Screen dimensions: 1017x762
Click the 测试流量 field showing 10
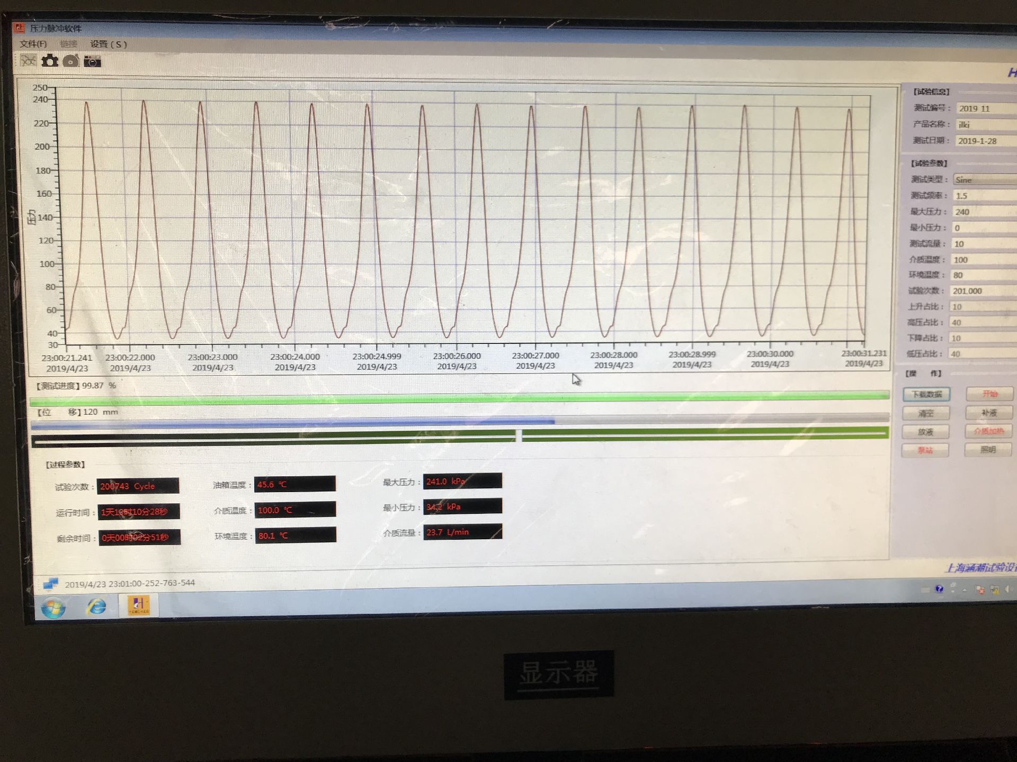[x=984, y=244]
